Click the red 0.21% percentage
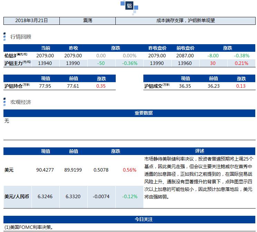Viewport: 257px width, 232px height. pos(241,63)
